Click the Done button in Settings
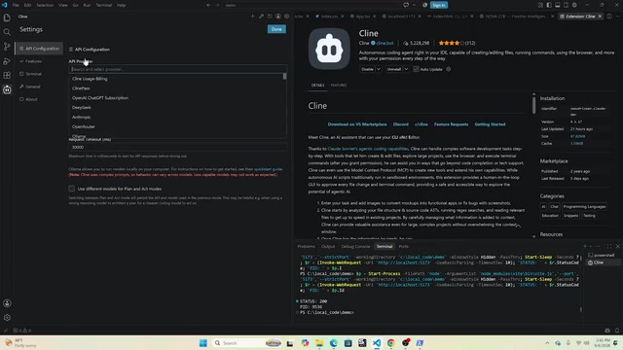The image size is (623, 350). [x=276, y=29]
